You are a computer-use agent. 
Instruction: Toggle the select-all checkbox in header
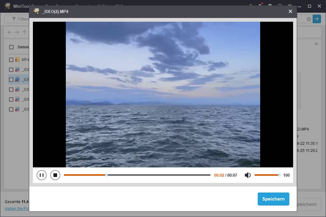click(x=11, y=47)
